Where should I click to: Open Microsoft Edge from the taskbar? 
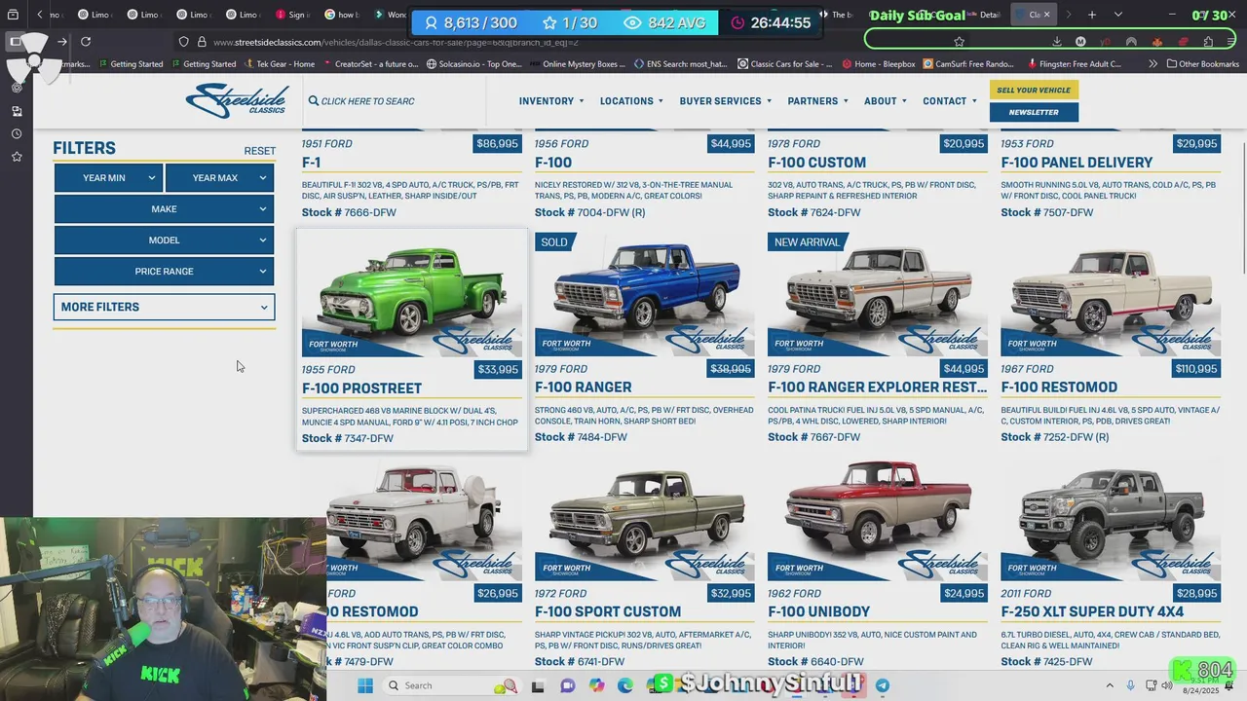[x=624, y=685]
